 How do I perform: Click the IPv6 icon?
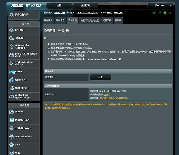[11, 145]
